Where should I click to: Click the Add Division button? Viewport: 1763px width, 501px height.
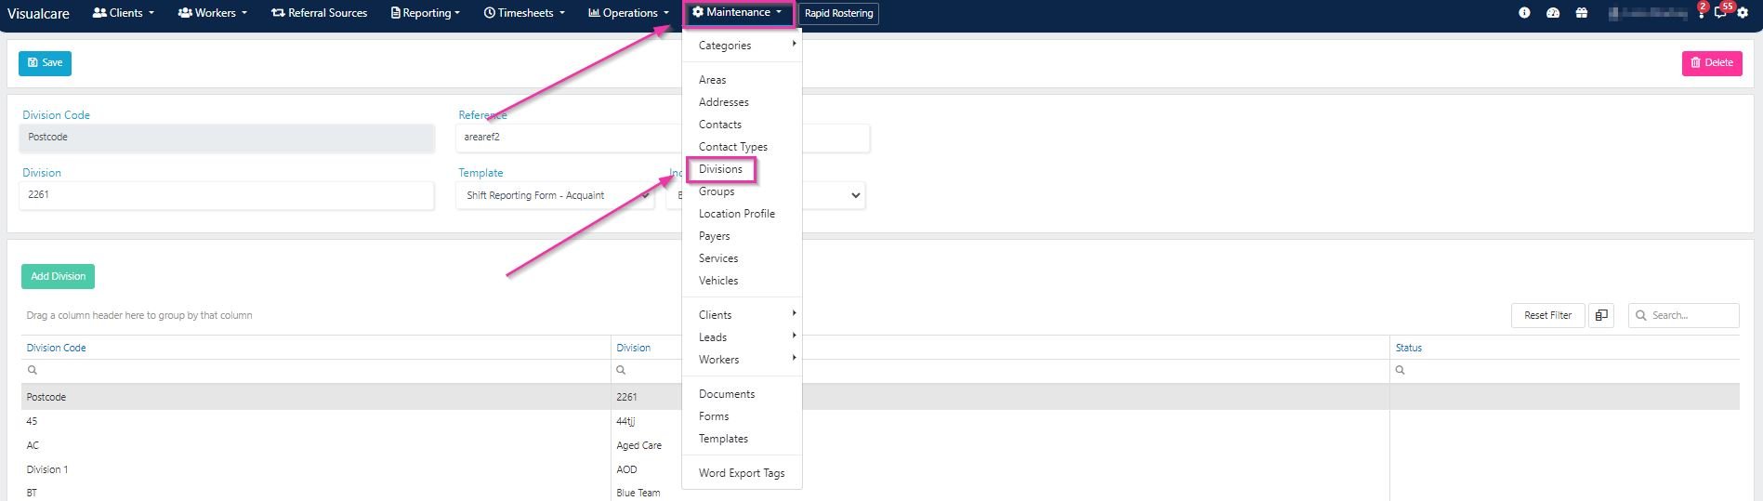(58, 276)
